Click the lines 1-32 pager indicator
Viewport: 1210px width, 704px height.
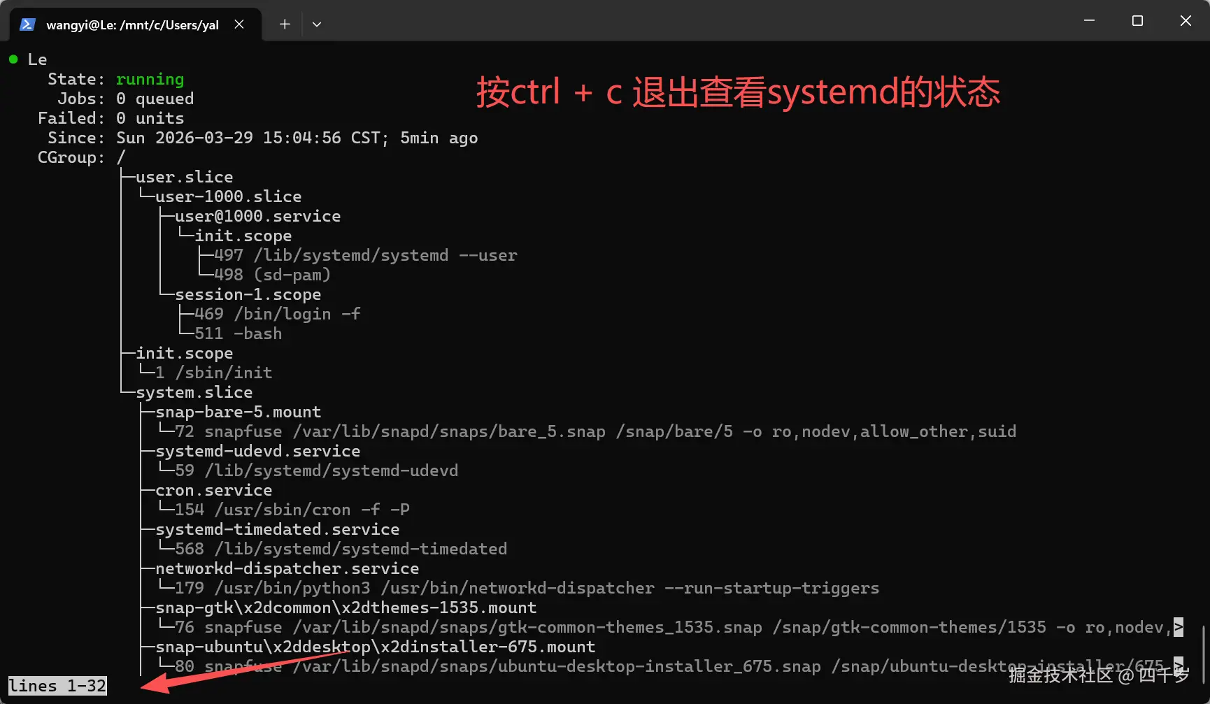coord(57,685)
